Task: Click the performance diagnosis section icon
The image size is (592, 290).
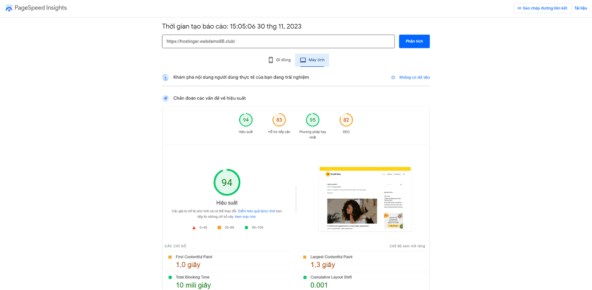Action: pyautogui.click(x=166, y=98)
